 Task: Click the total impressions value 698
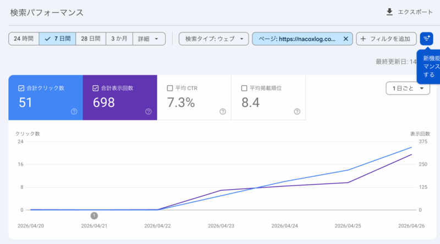[104, 102]
